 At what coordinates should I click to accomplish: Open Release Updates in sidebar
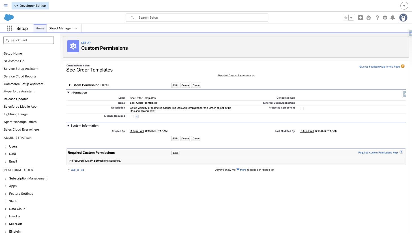point(16,99)
